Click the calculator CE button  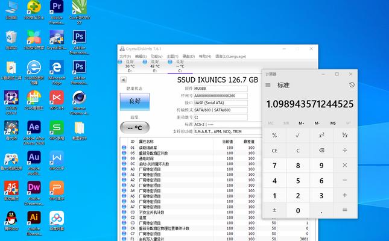tap(274, 151)
